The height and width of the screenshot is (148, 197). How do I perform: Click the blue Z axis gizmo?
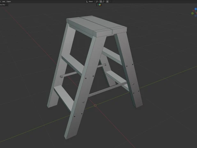(196, 9)
